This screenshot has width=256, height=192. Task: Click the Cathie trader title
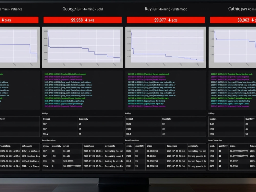click(242, 9)
